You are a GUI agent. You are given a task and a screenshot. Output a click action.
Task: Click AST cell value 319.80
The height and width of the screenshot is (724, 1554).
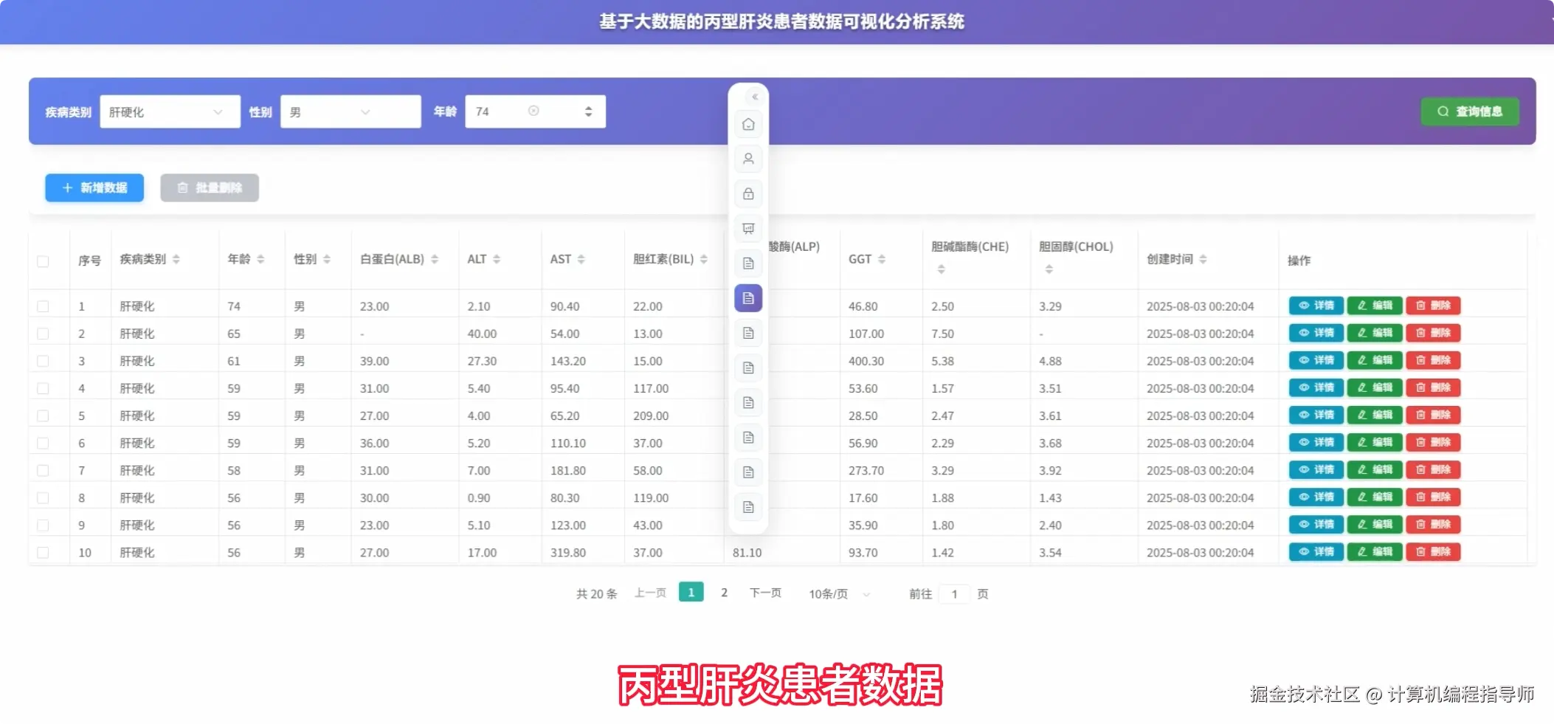click(x=568, y=552)
